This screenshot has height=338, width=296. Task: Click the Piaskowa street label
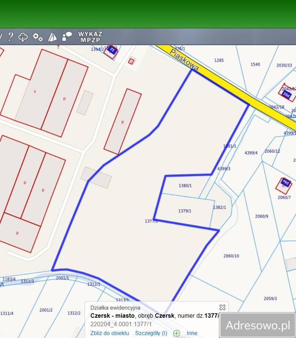pos(184,60)
